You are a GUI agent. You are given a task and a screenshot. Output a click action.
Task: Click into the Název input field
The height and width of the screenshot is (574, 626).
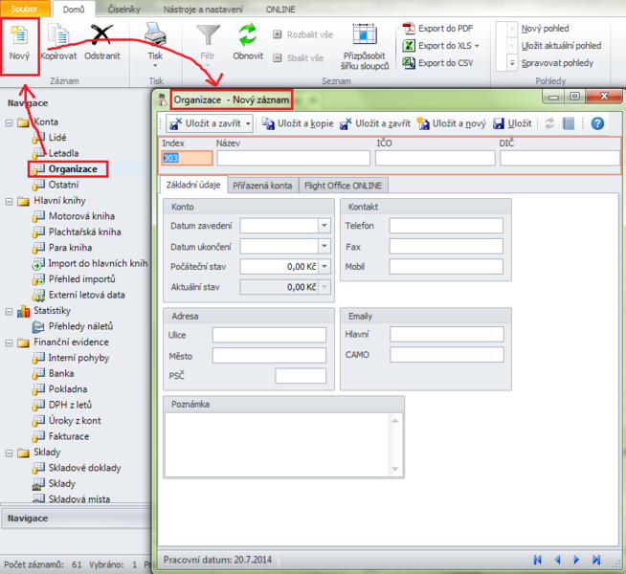tap(292, 158)
